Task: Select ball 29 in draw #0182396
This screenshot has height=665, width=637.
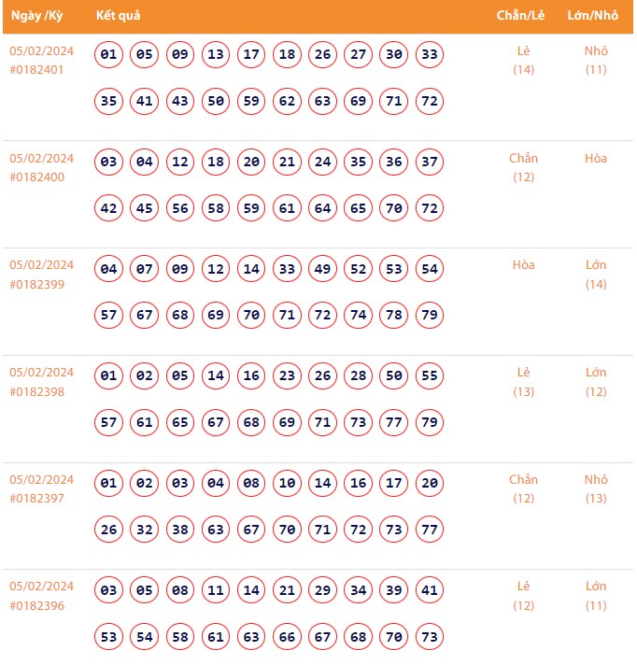Action: pyautogui.click(x=322, y=590)
